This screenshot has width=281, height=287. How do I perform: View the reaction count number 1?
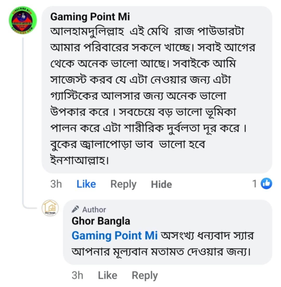click(255, 184)
